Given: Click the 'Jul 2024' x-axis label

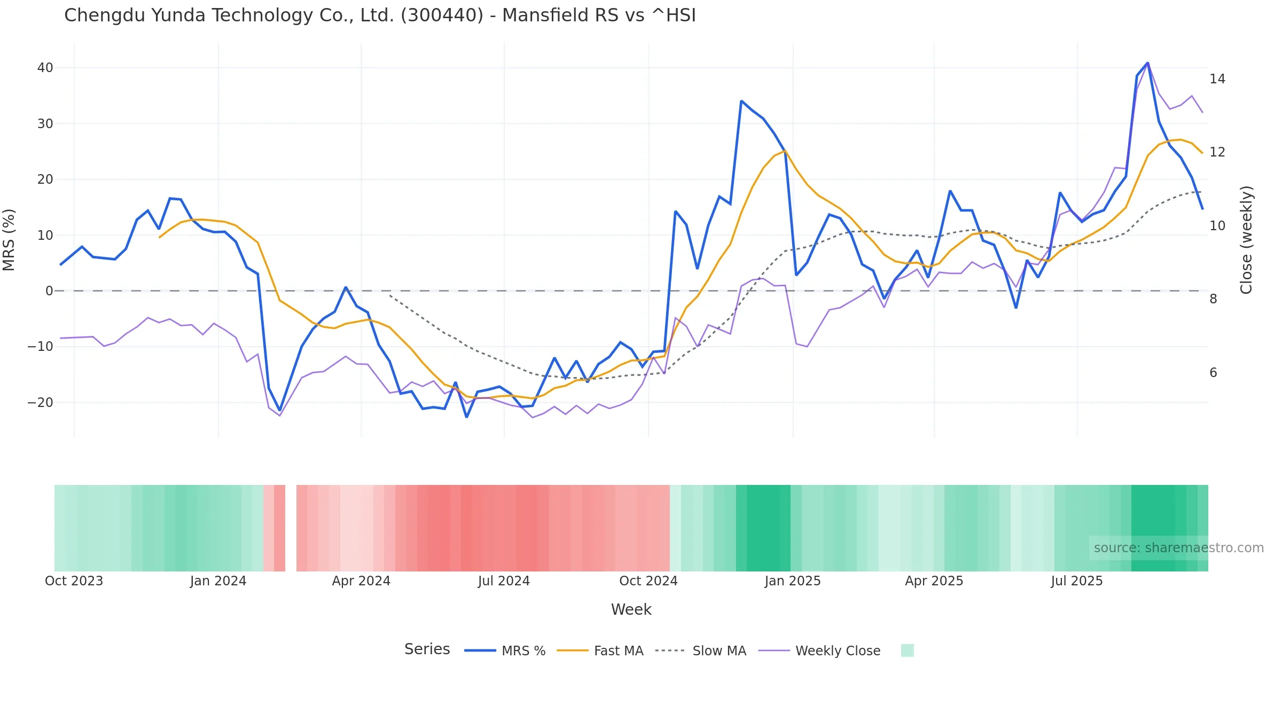Looking at the screenshot, I should point(504,581).
